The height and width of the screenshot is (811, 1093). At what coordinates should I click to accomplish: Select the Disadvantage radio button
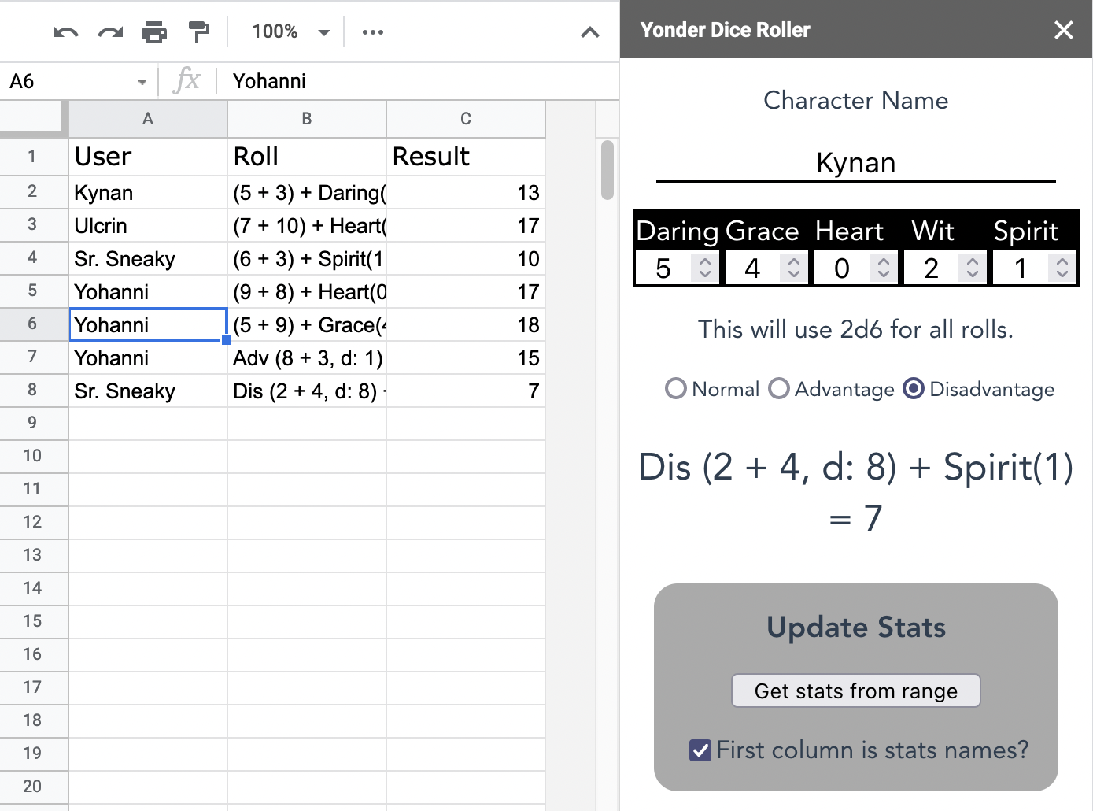coord(914,389)
